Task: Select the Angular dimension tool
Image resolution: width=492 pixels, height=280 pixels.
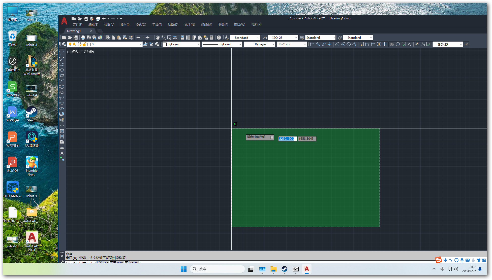Action: (x=354, y=44)
